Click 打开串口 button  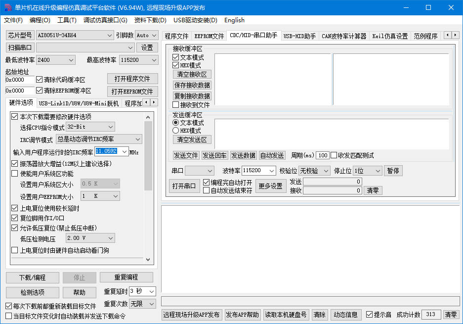(x=184, y=186)
